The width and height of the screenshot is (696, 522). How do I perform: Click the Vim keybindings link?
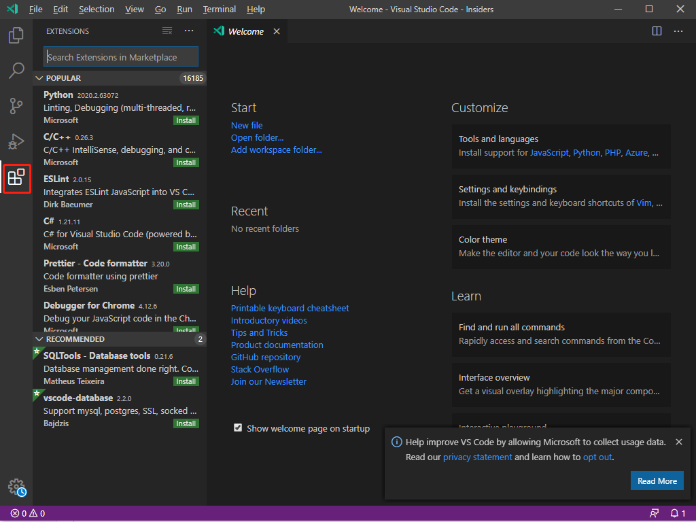[644, 203]
